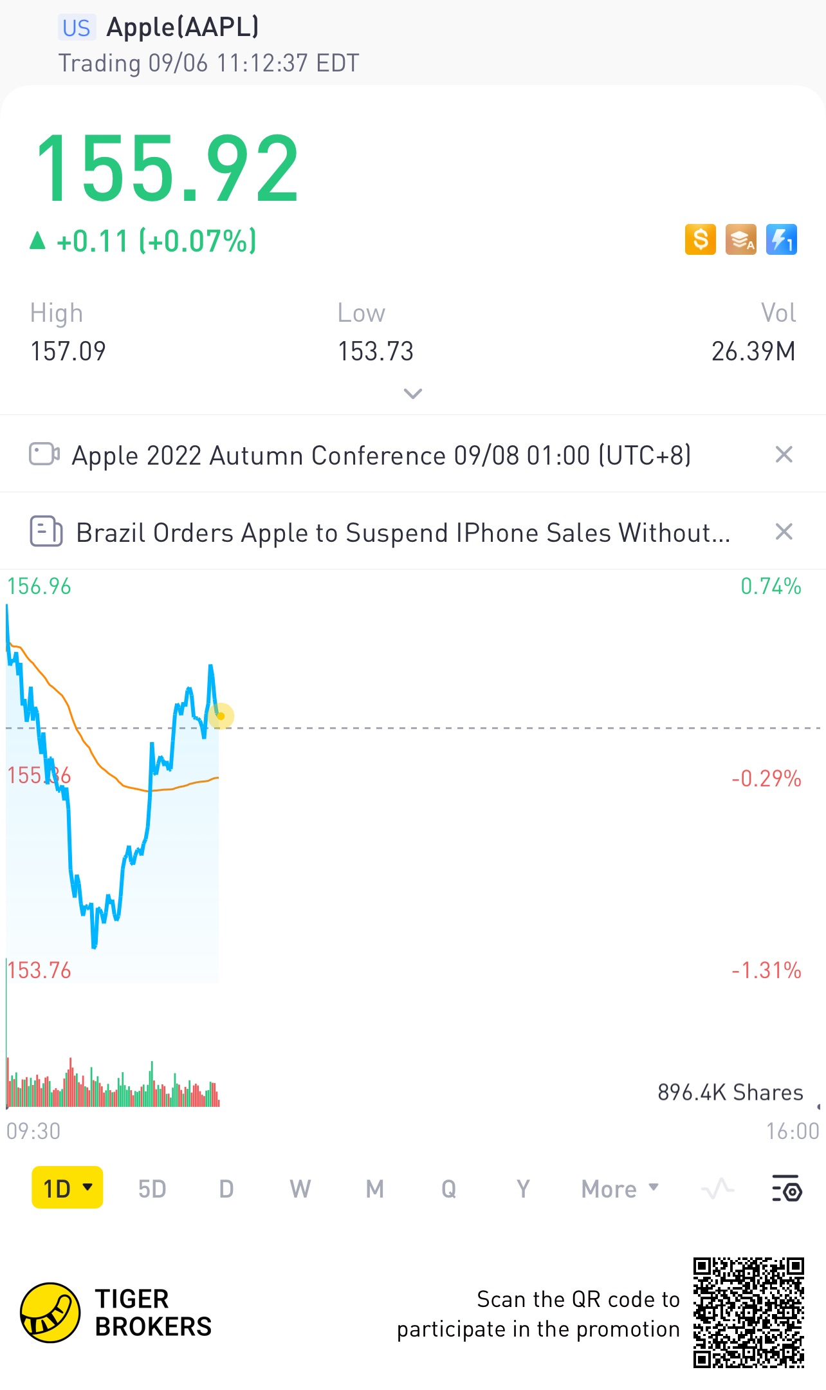
Task: Expand quote details with the down chevron
Action: tap(412, 393)
